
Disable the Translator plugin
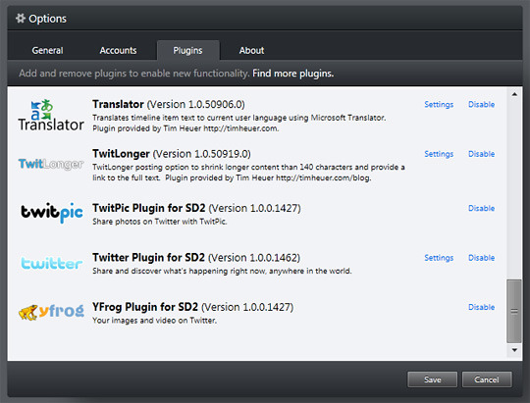pos(481,104)
